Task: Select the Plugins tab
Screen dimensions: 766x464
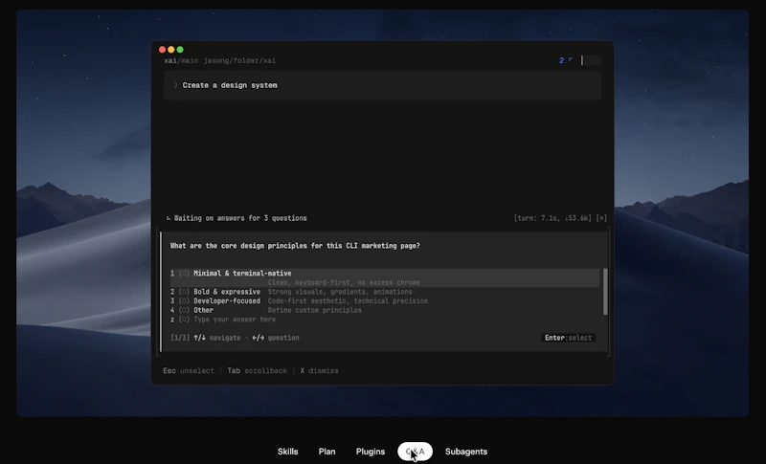Action: tap(371, 452)
